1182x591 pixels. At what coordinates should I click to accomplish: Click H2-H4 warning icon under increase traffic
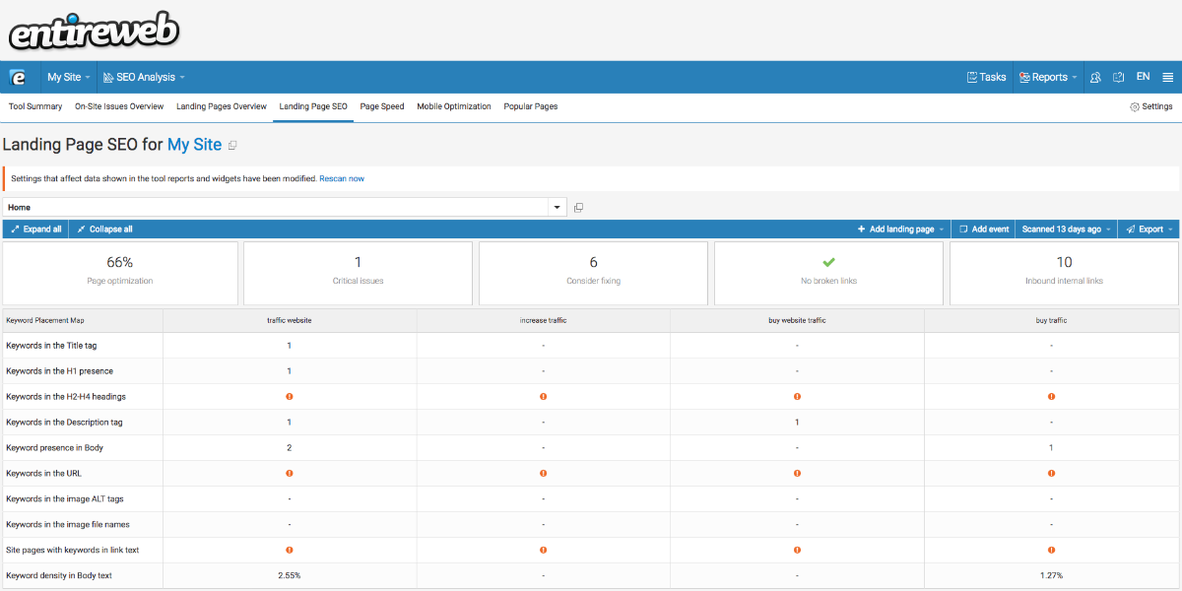point(543,397)
